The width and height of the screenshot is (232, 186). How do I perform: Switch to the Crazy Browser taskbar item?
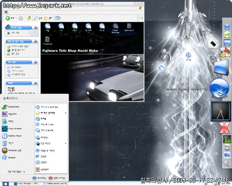(27, 184)
